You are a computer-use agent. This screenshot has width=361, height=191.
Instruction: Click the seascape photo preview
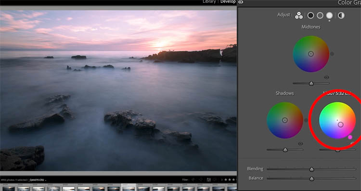coord(118,90)
